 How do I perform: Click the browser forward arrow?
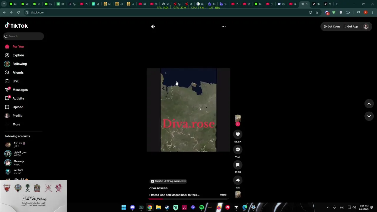[11, 12]
